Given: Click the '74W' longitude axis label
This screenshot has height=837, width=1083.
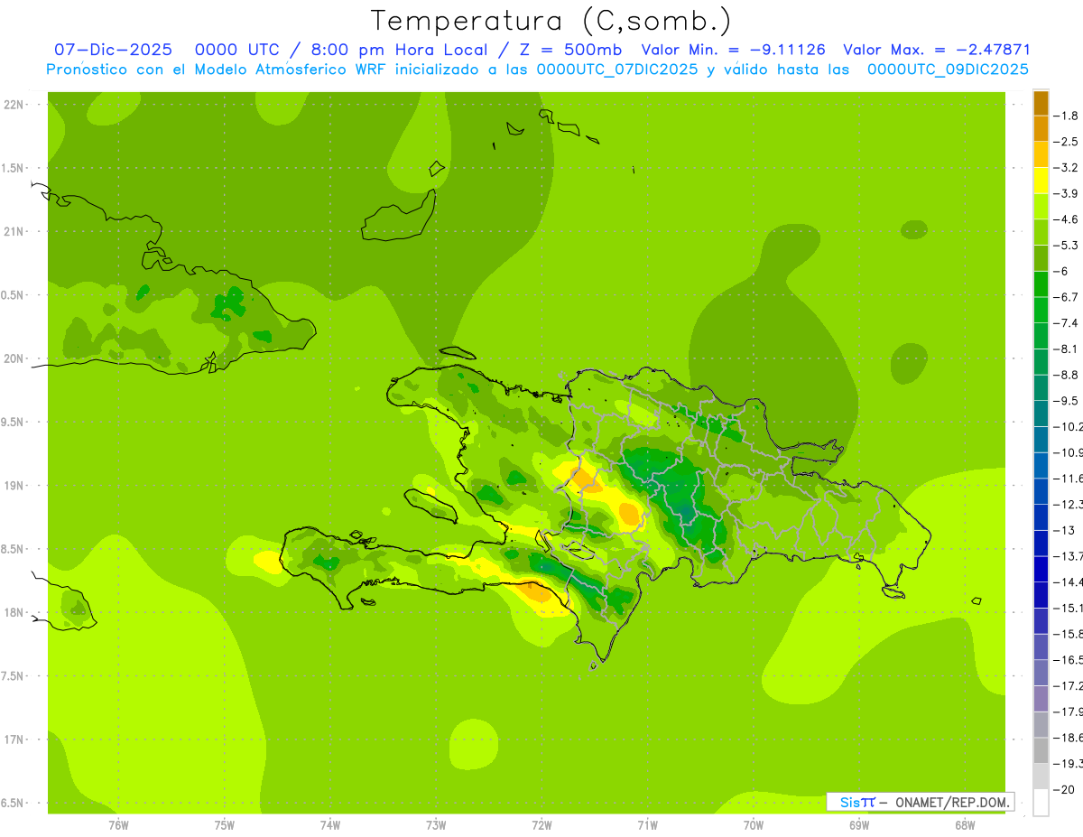Looking at the screenshot, I should click(x=330, y=825).
